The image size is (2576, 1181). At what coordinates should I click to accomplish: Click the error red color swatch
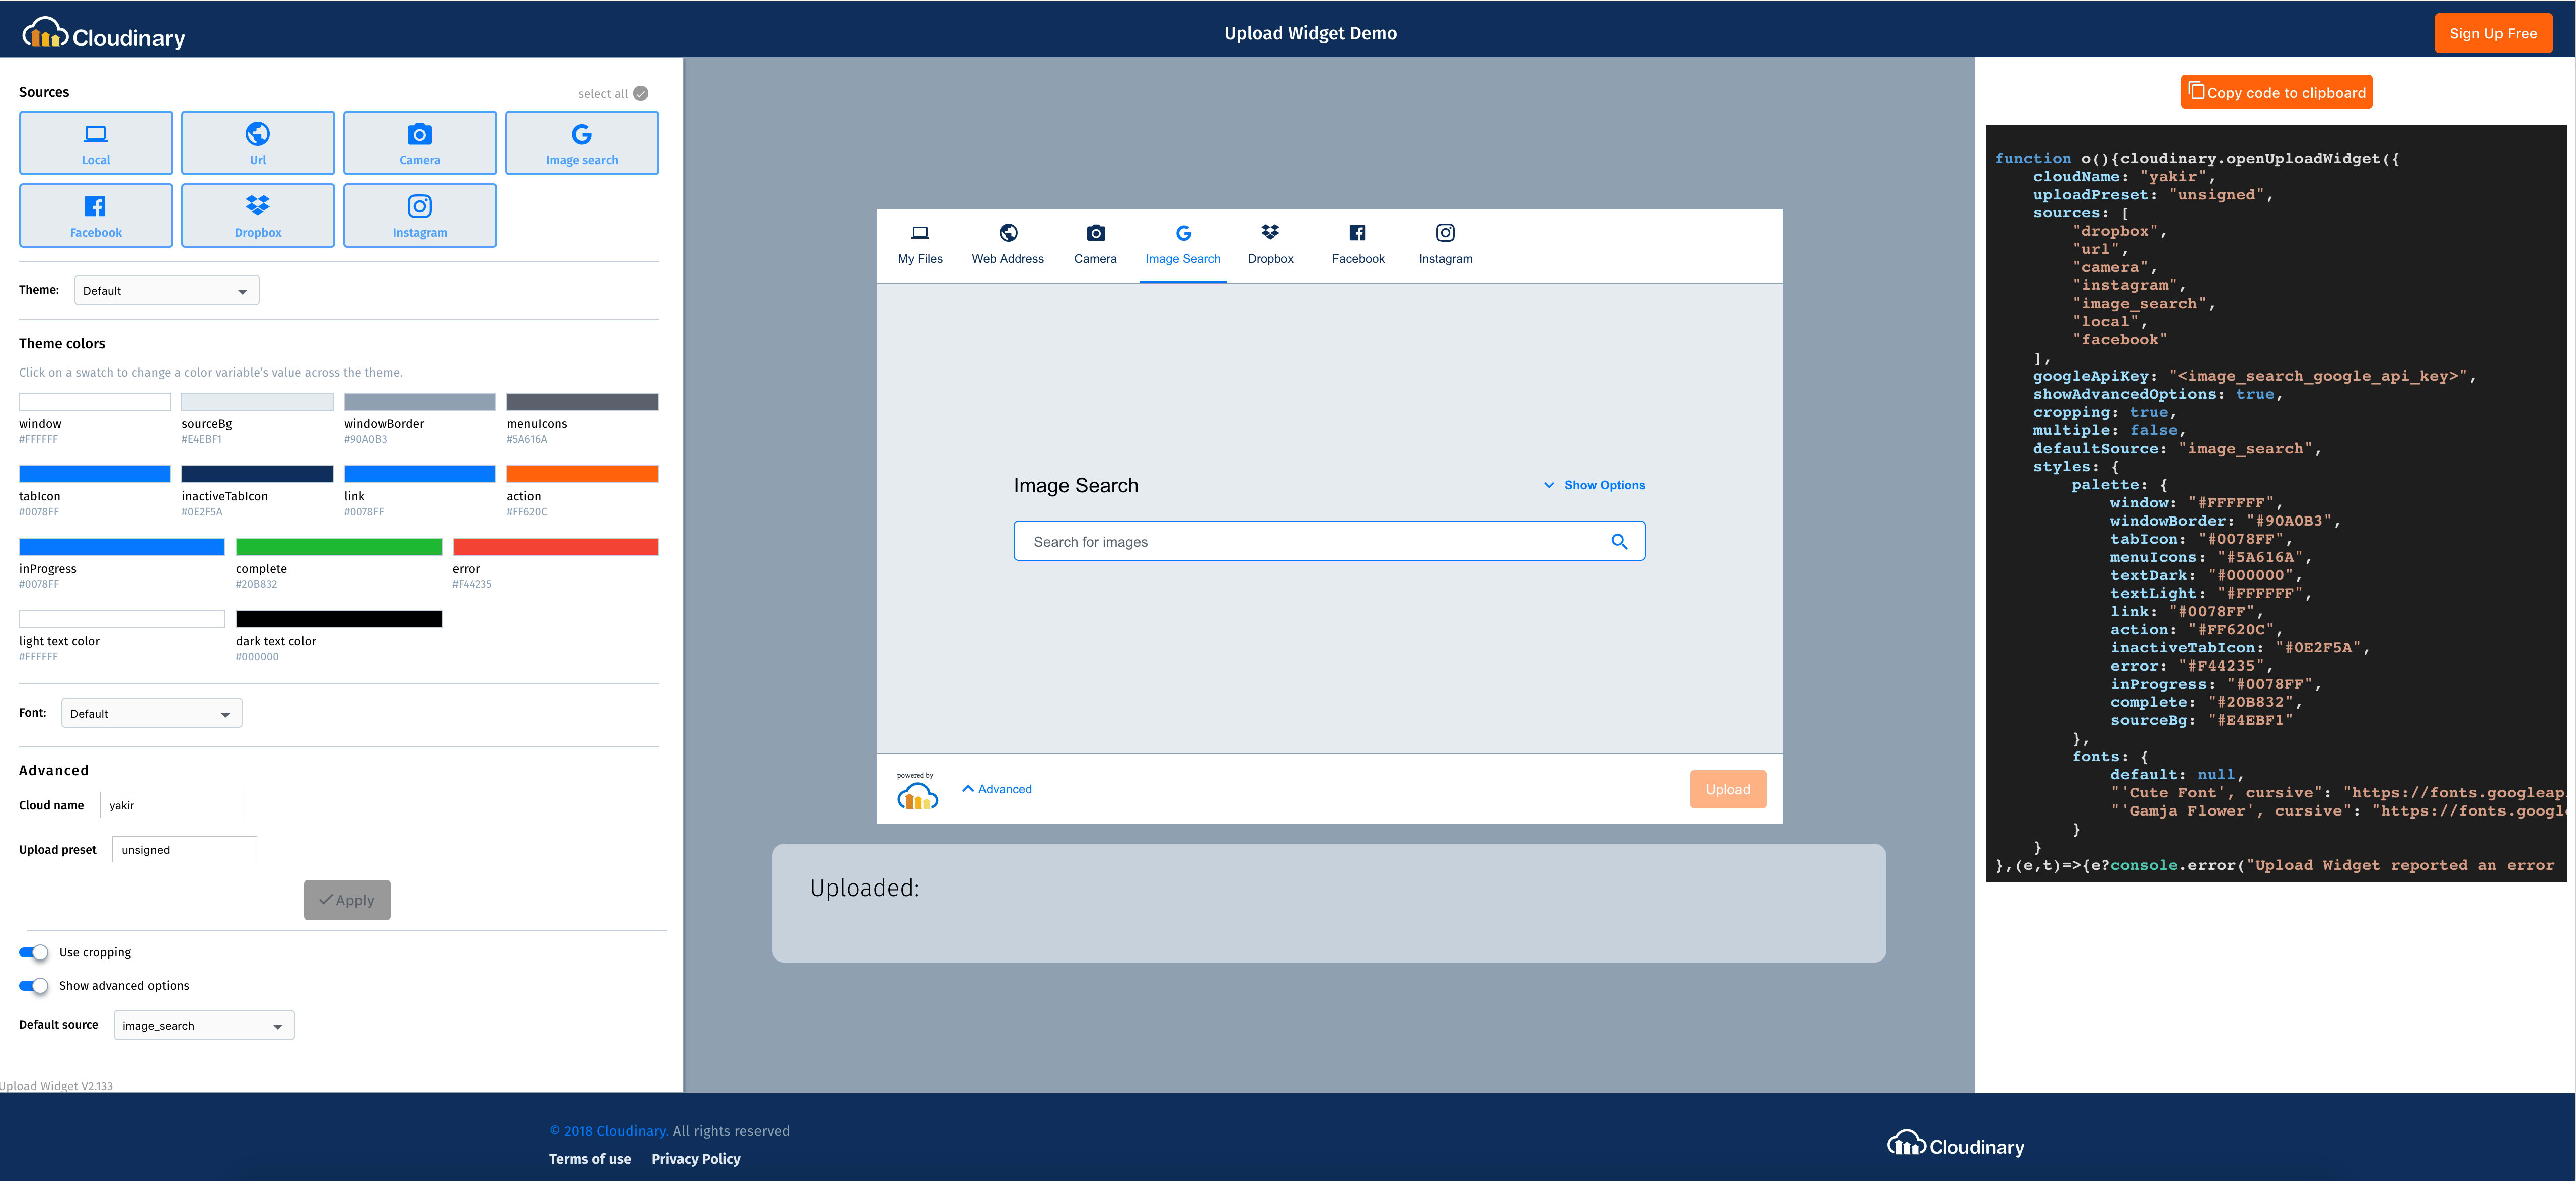click(x=555, y=547)
